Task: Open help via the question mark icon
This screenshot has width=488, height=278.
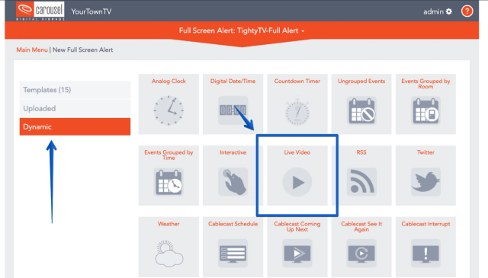Action: 467,11
